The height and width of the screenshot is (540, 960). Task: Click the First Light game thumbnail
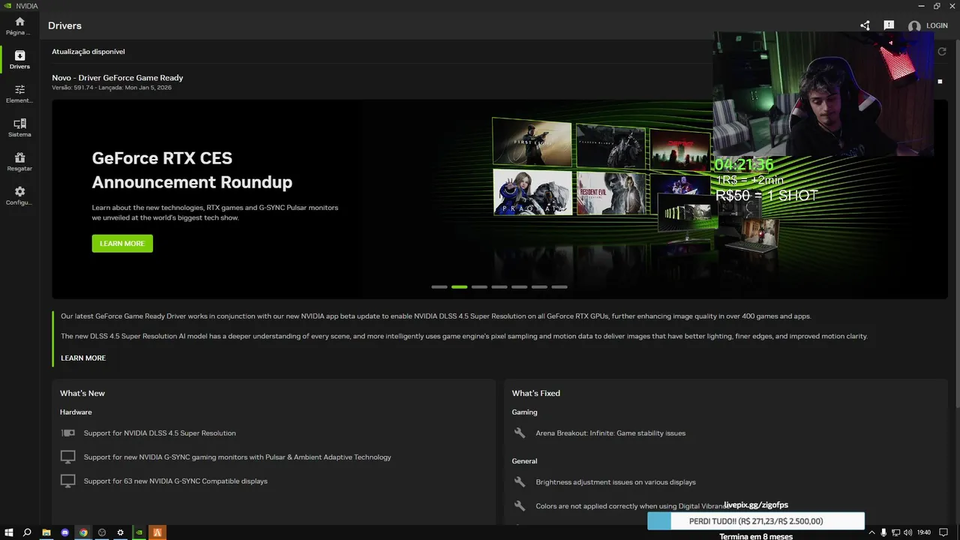click(532, 142)
